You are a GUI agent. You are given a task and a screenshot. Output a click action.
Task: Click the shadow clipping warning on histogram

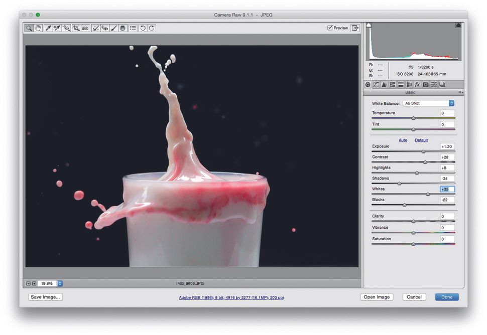[370, 24]
